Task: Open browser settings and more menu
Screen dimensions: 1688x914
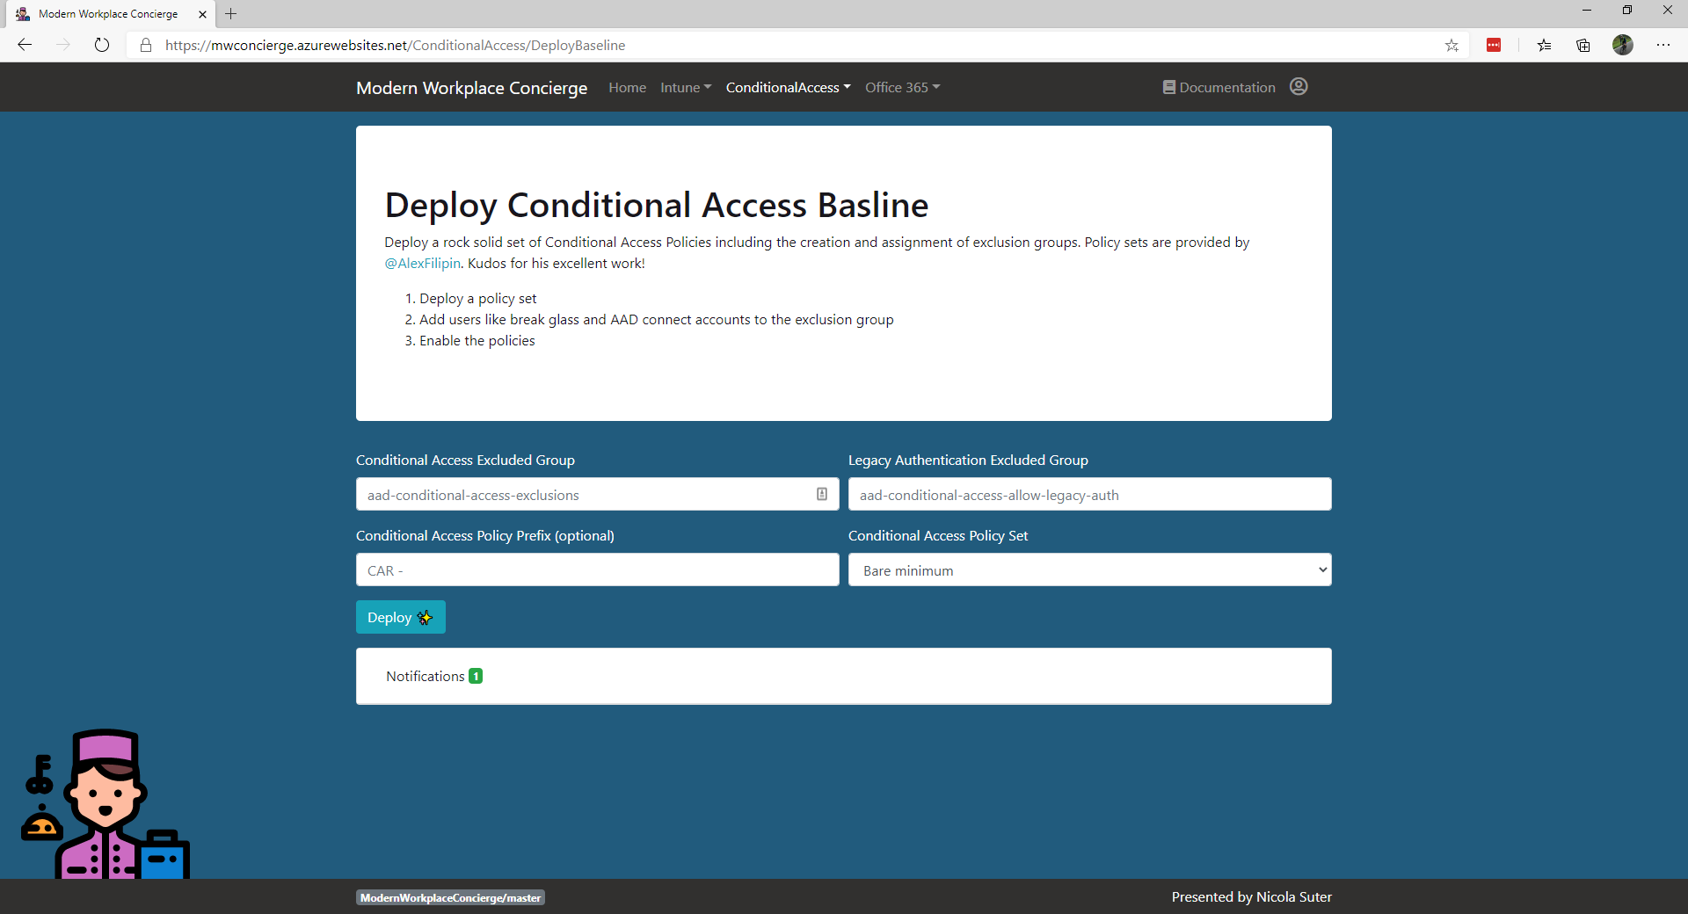Action: [1663, 45]
